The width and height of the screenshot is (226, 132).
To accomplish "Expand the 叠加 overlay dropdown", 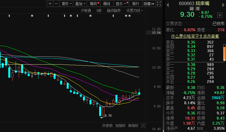I will tap(80, 4).
